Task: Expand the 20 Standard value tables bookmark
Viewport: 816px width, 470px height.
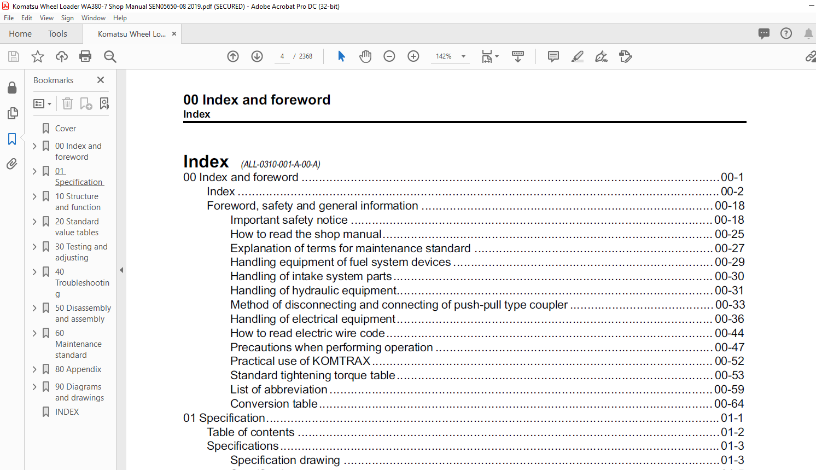Action: (x=34, y=222)
